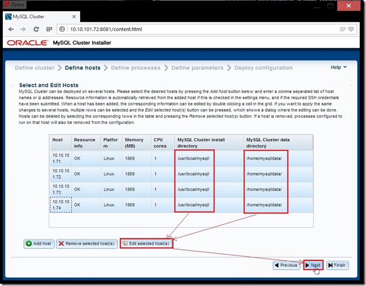Screen dimensions: 366x286
Task: Select the MySQL Cluster tab
Action: (x=41, y=16)
